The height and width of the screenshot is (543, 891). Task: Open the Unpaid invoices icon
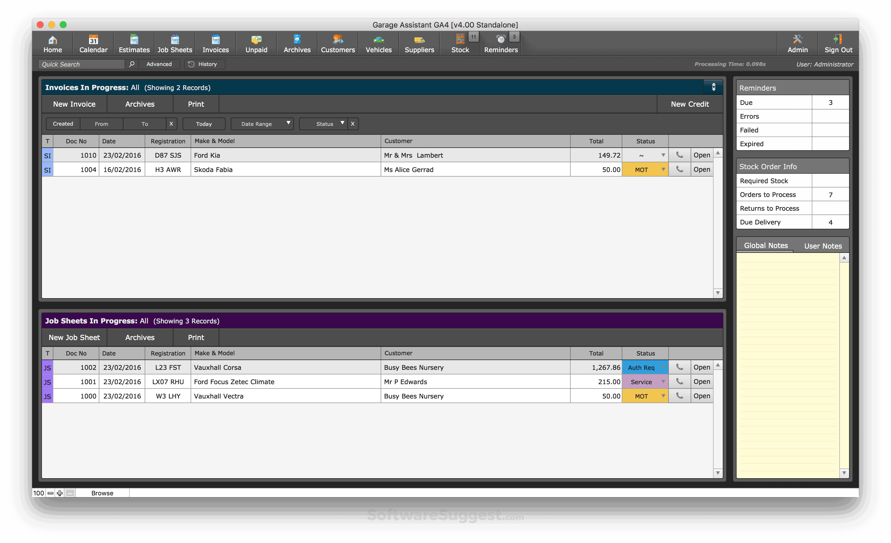point(256,40)
